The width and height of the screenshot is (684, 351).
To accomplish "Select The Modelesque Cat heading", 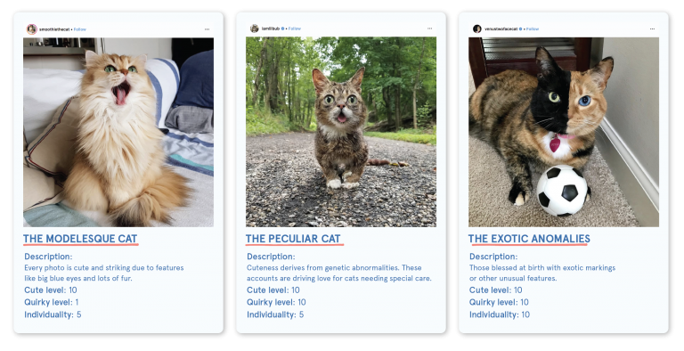I will 80,239.
